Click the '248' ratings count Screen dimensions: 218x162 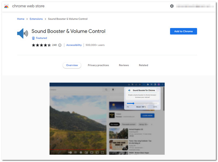point(54,45)
